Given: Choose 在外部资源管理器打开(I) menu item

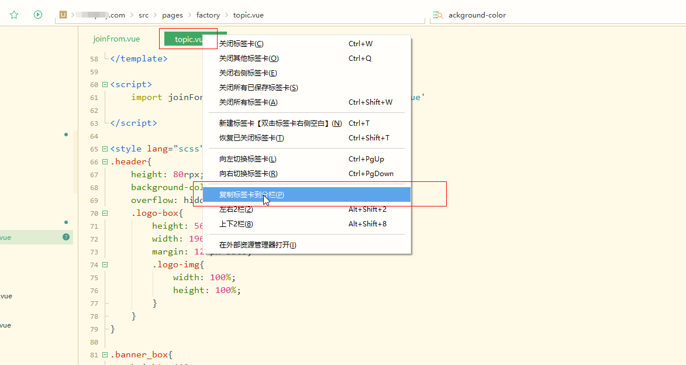Looking at the screenshot, I should (x=306, y=245).
